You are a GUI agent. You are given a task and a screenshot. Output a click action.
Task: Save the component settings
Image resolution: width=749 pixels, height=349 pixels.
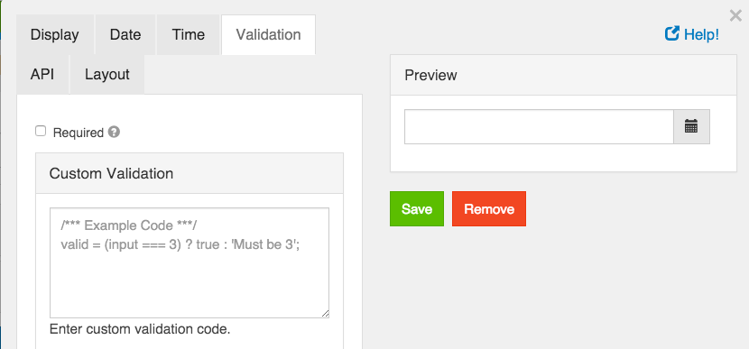(x=417, y=209)
